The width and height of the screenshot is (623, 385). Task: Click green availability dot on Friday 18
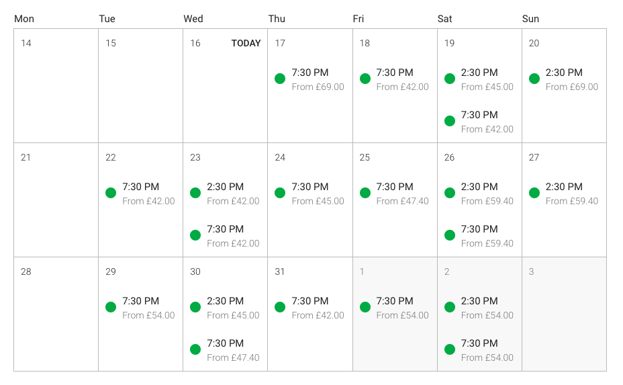pos(365,79)
